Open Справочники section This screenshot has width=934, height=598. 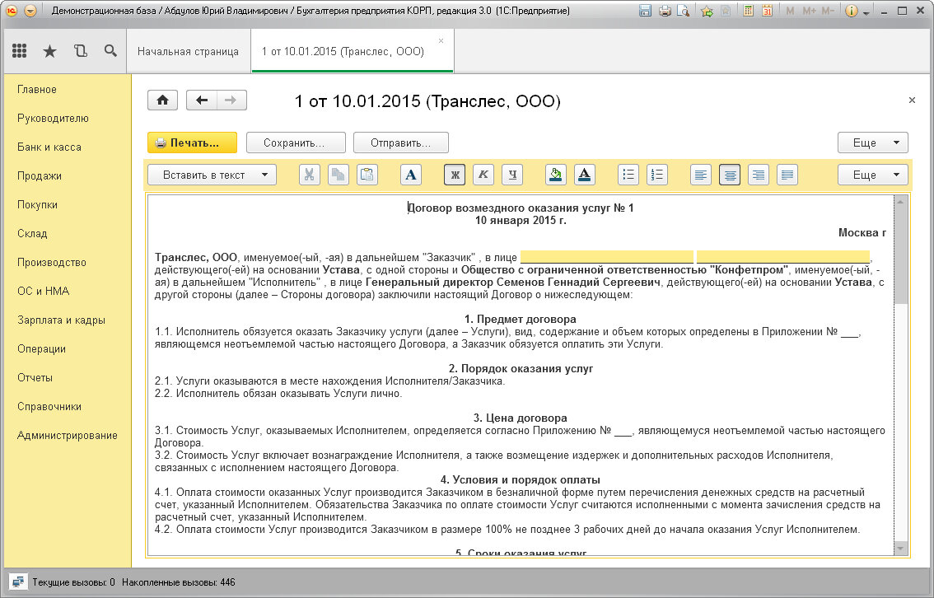point(49,406)
